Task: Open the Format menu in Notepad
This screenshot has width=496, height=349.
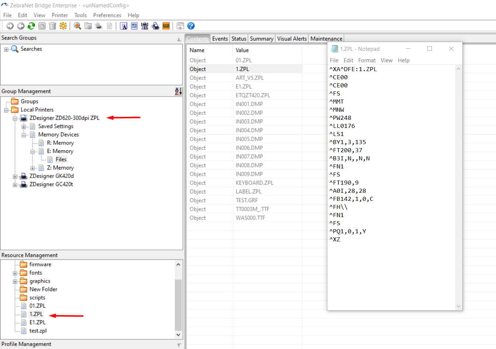Action: [367, 60]
